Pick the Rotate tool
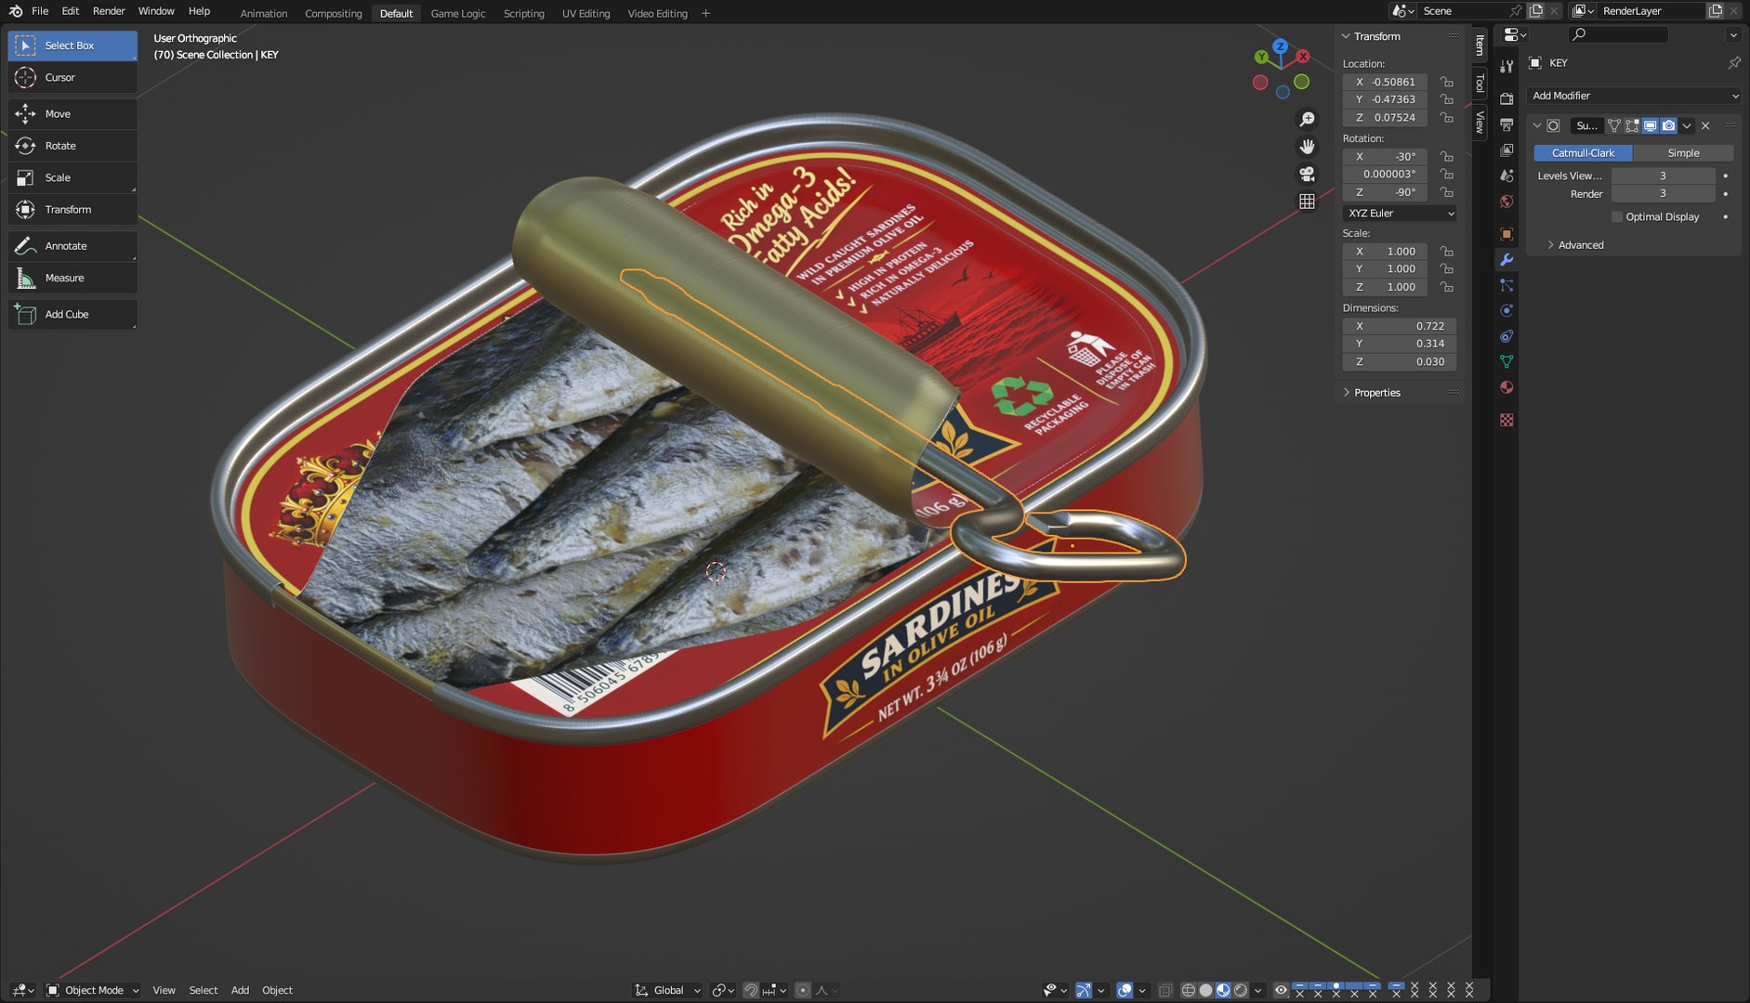 click(72, 146)
